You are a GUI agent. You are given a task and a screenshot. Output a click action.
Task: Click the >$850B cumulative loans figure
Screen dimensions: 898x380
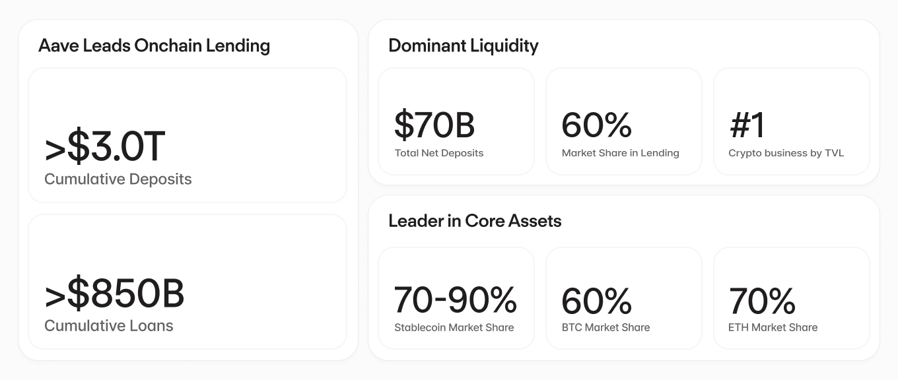coord(114,294)
